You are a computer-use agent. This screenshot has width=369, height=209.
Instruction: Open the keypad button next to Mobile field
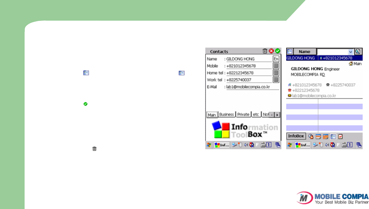[276, 66]
